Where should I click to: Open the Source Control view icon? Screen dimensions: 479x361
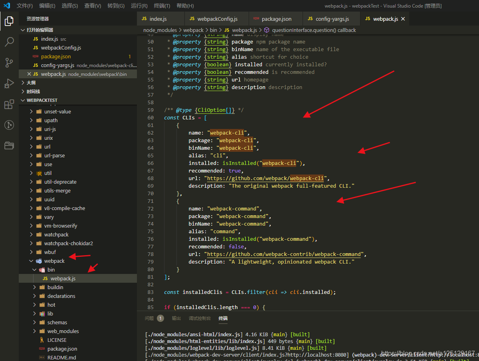(x=9, y=62)
